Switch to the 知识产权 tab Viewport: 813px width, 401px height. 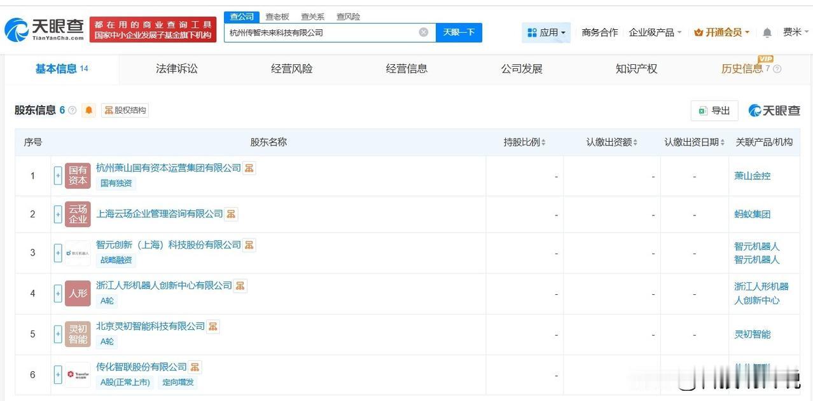637,69
